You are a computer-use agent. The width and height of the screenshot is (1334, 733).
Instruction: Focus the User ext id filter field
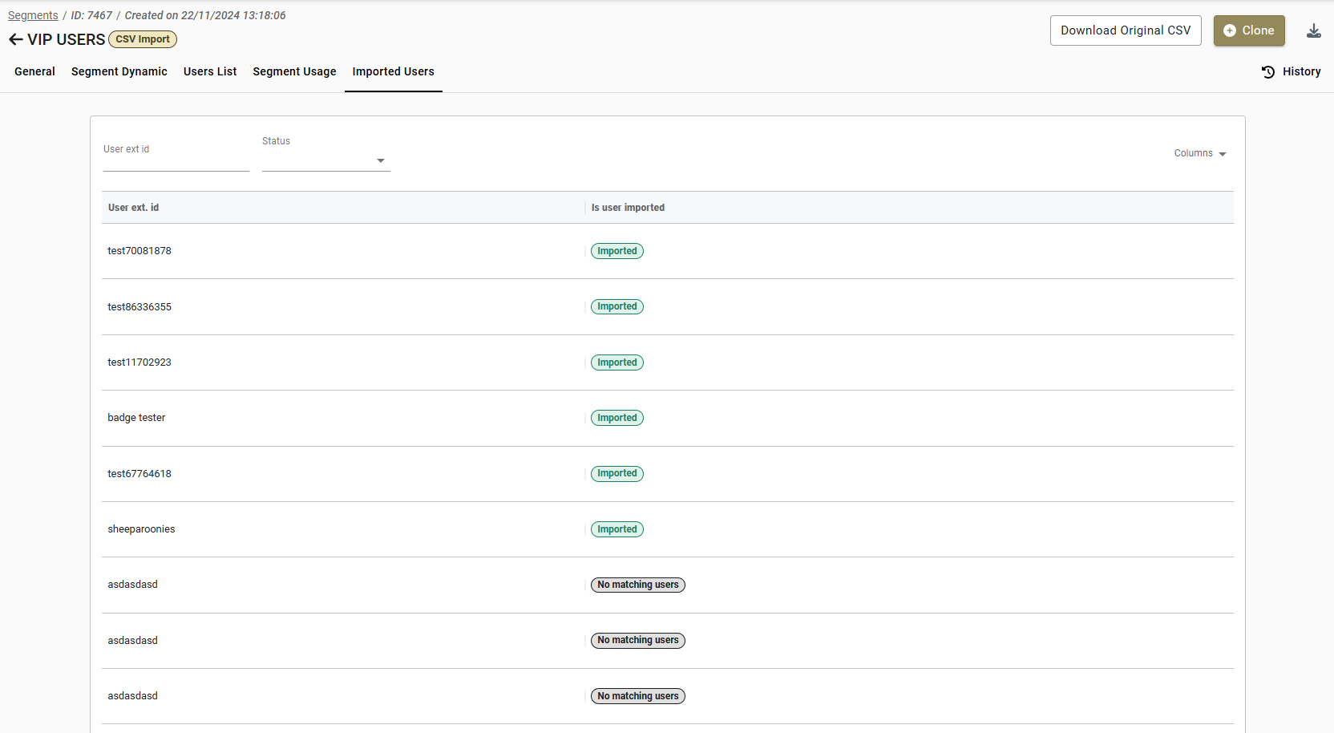(176, 160)
